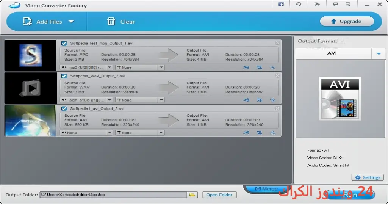This screenshot has height=204, width=388.
Task: Click the 'Size: 690 KB' text
Action: pos(76,125)
